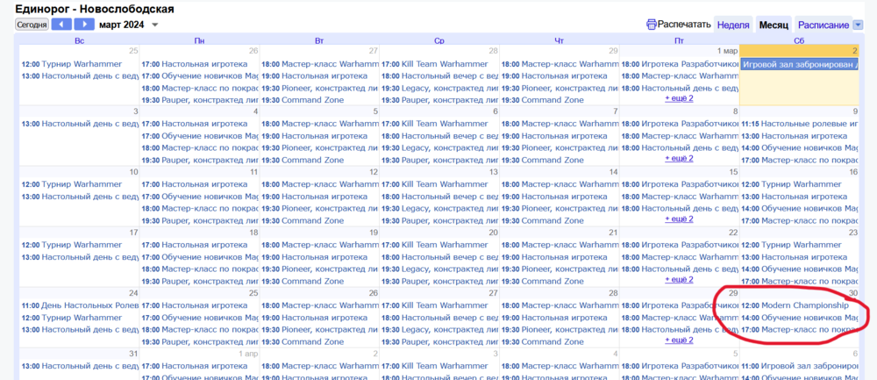This screenshot has height=380, width=877.
Task: Open Kill Team Warhammer event on Wednesday 28th
Action: [x=438, y=64]
